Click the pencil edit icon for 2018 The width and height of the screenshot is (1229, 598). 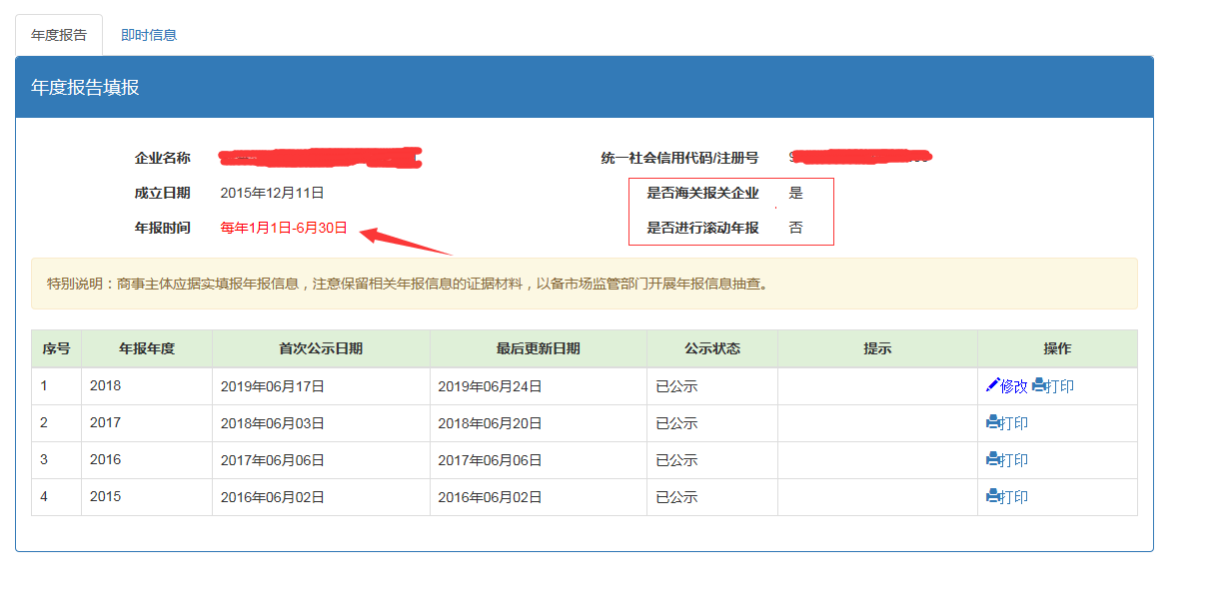point(992,385)
